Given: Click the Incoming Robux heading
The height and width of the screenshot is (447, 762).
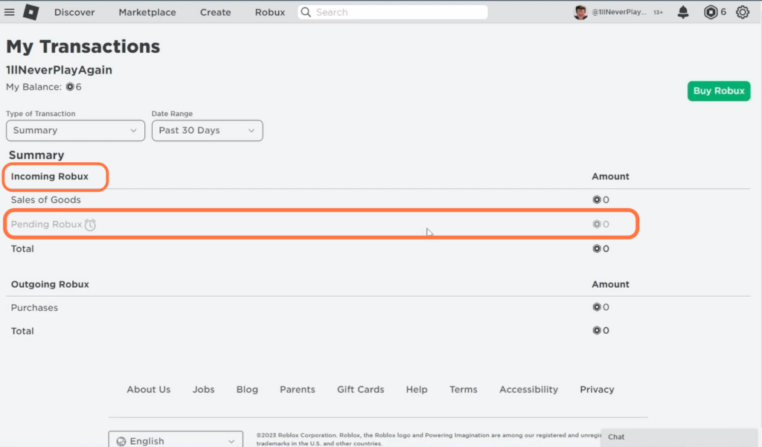Looking at the screenshot, I should click(50, 176).
